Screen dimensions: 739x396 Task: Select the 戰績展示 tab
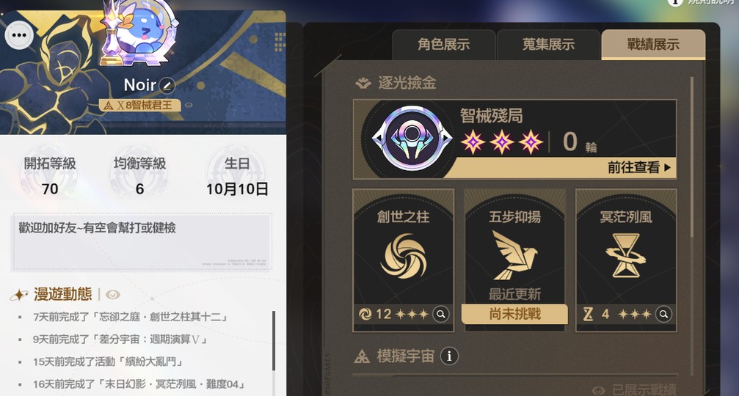(x=653, y=44)
